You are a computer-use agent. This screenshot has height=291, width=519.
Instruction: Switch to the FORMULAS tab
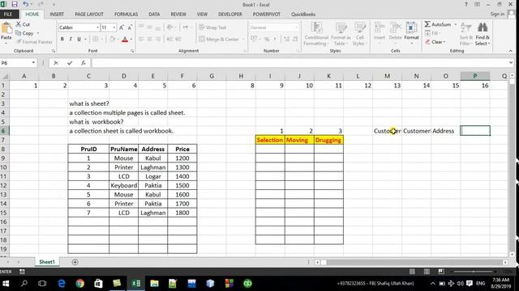pos(127,15)
